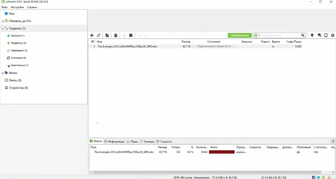Viewport: 336px width, 179px height.
Task: Click the Подключение к пирам status bar
Action: tap(214, 46)
